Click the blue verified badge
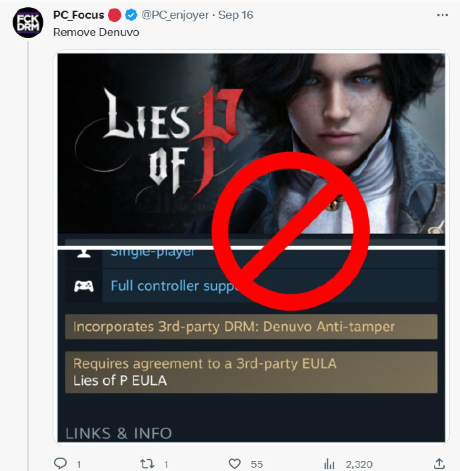The height and width of the screenshot is (471, 460). point(132,15)
